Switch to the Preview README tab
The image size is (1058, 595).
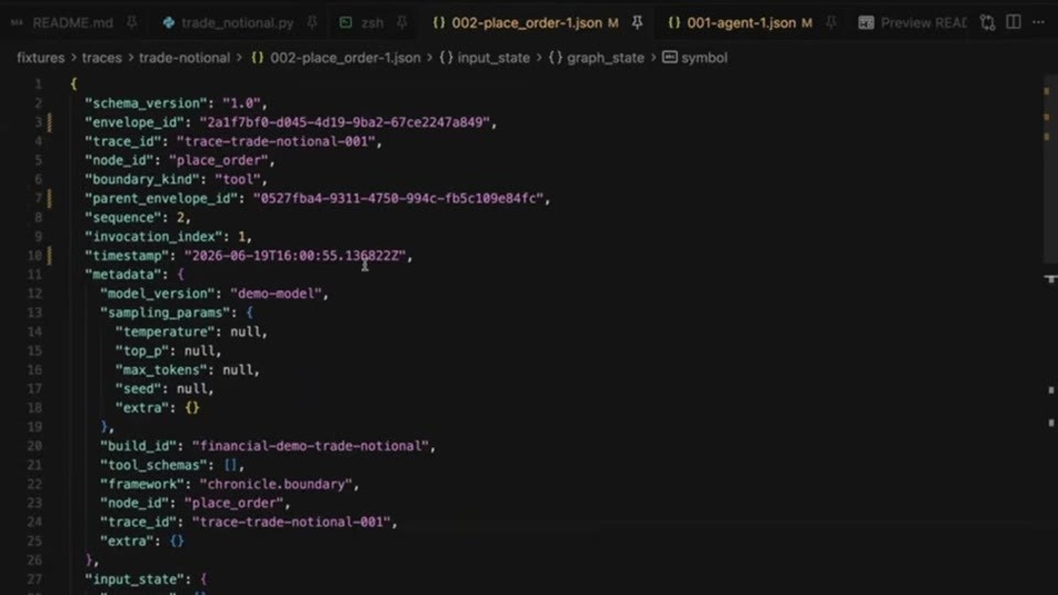[x=913, y=23]
